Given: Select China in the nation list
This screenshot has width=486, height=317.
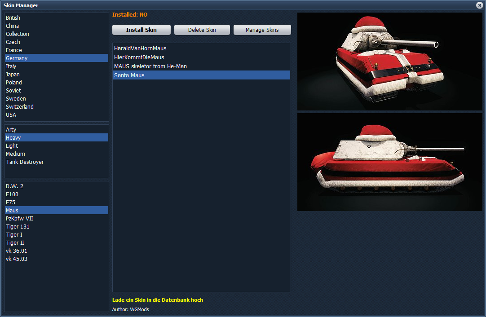Looking at the screenshot, I should pos(57,26).
